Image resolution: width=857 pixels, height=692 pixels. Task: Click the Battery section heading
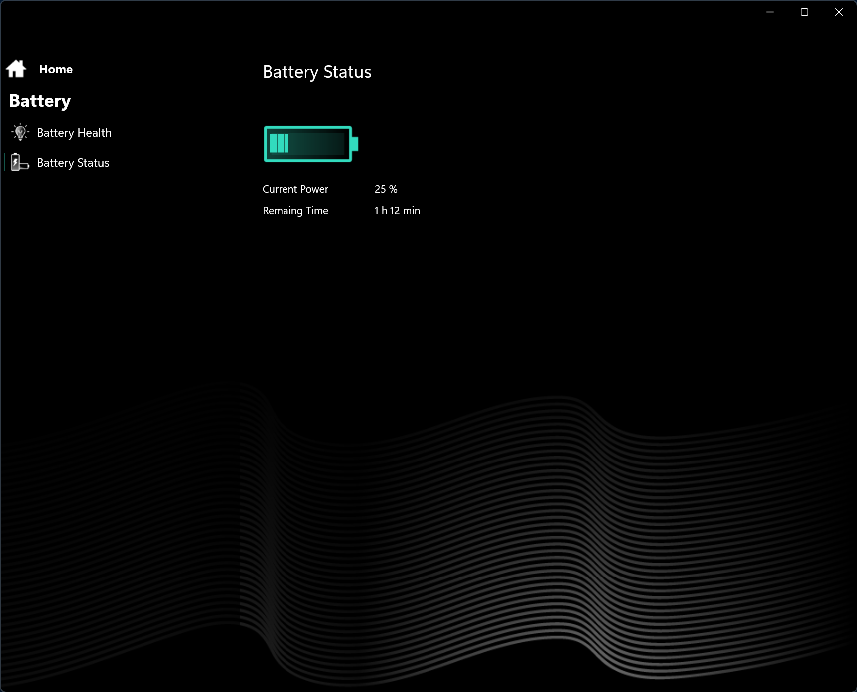pyautogui.click(x=40, y=101)
